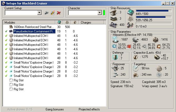Click inside the Current Setup combo field
176x112 pixels.
pyautogui.click(x=21, y=13)
